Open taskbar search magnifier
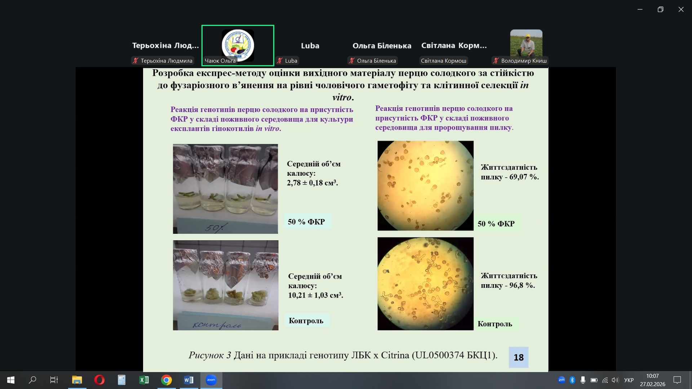The width and height of the screenshot is (692, 389). [32, 380]
